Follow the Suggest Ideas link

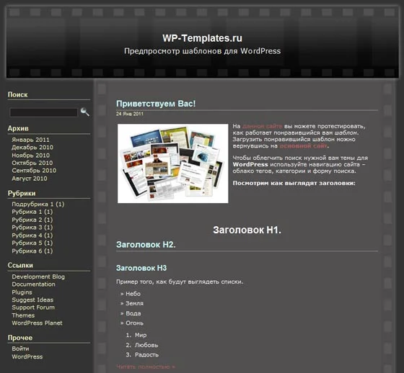click(x=32, y=300)
